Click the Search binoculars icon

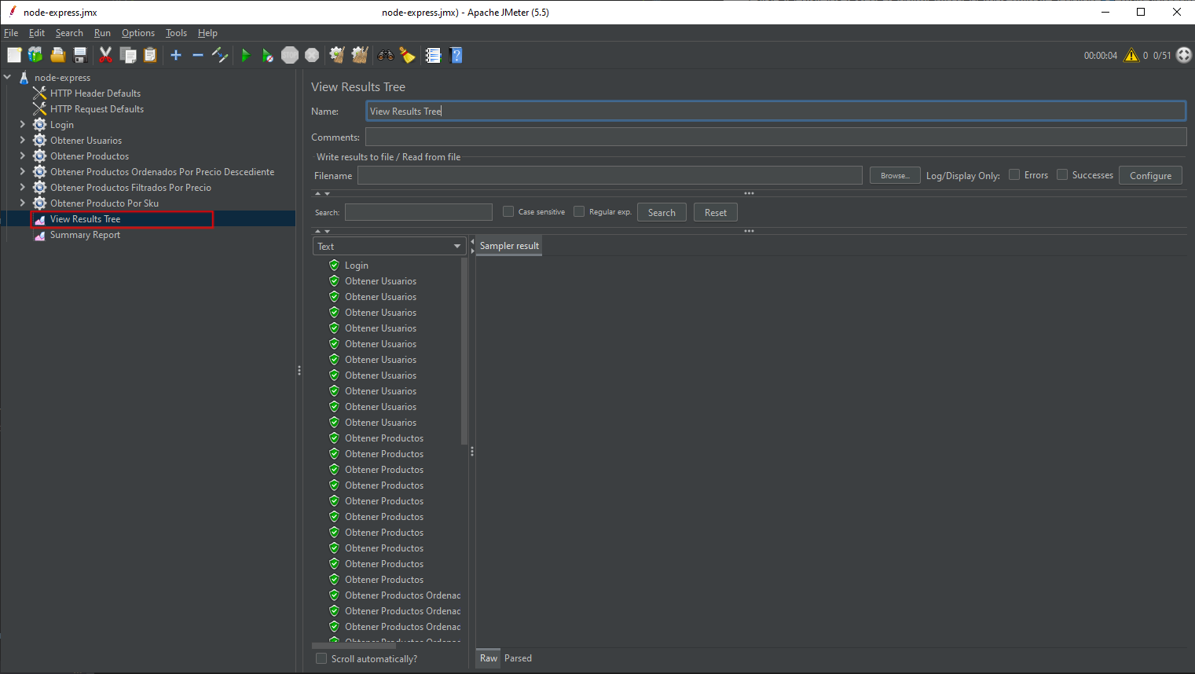click(386, 55)
